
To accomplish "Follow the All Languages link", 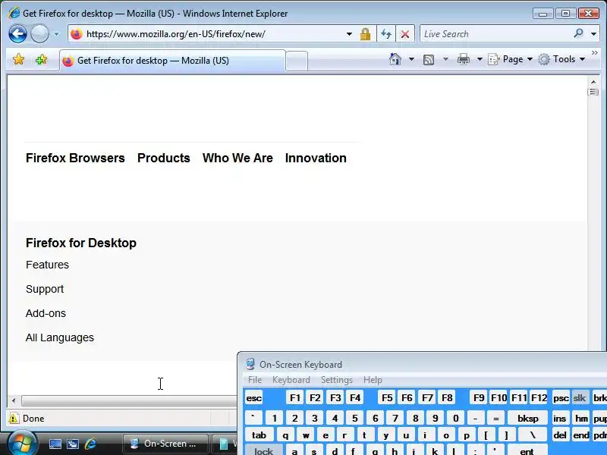I will tap(60, 337).
